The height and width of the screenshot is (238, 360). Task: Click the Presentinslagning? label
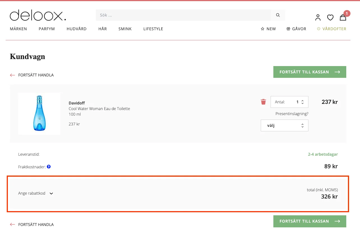(292, 114)
